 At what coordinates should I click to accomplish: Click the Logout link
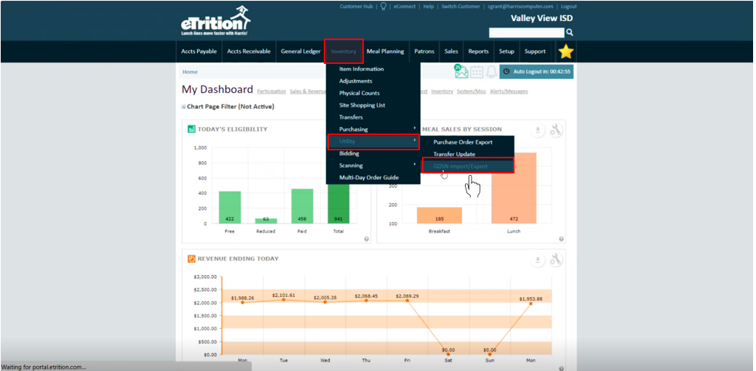click(x=568, y=7)
